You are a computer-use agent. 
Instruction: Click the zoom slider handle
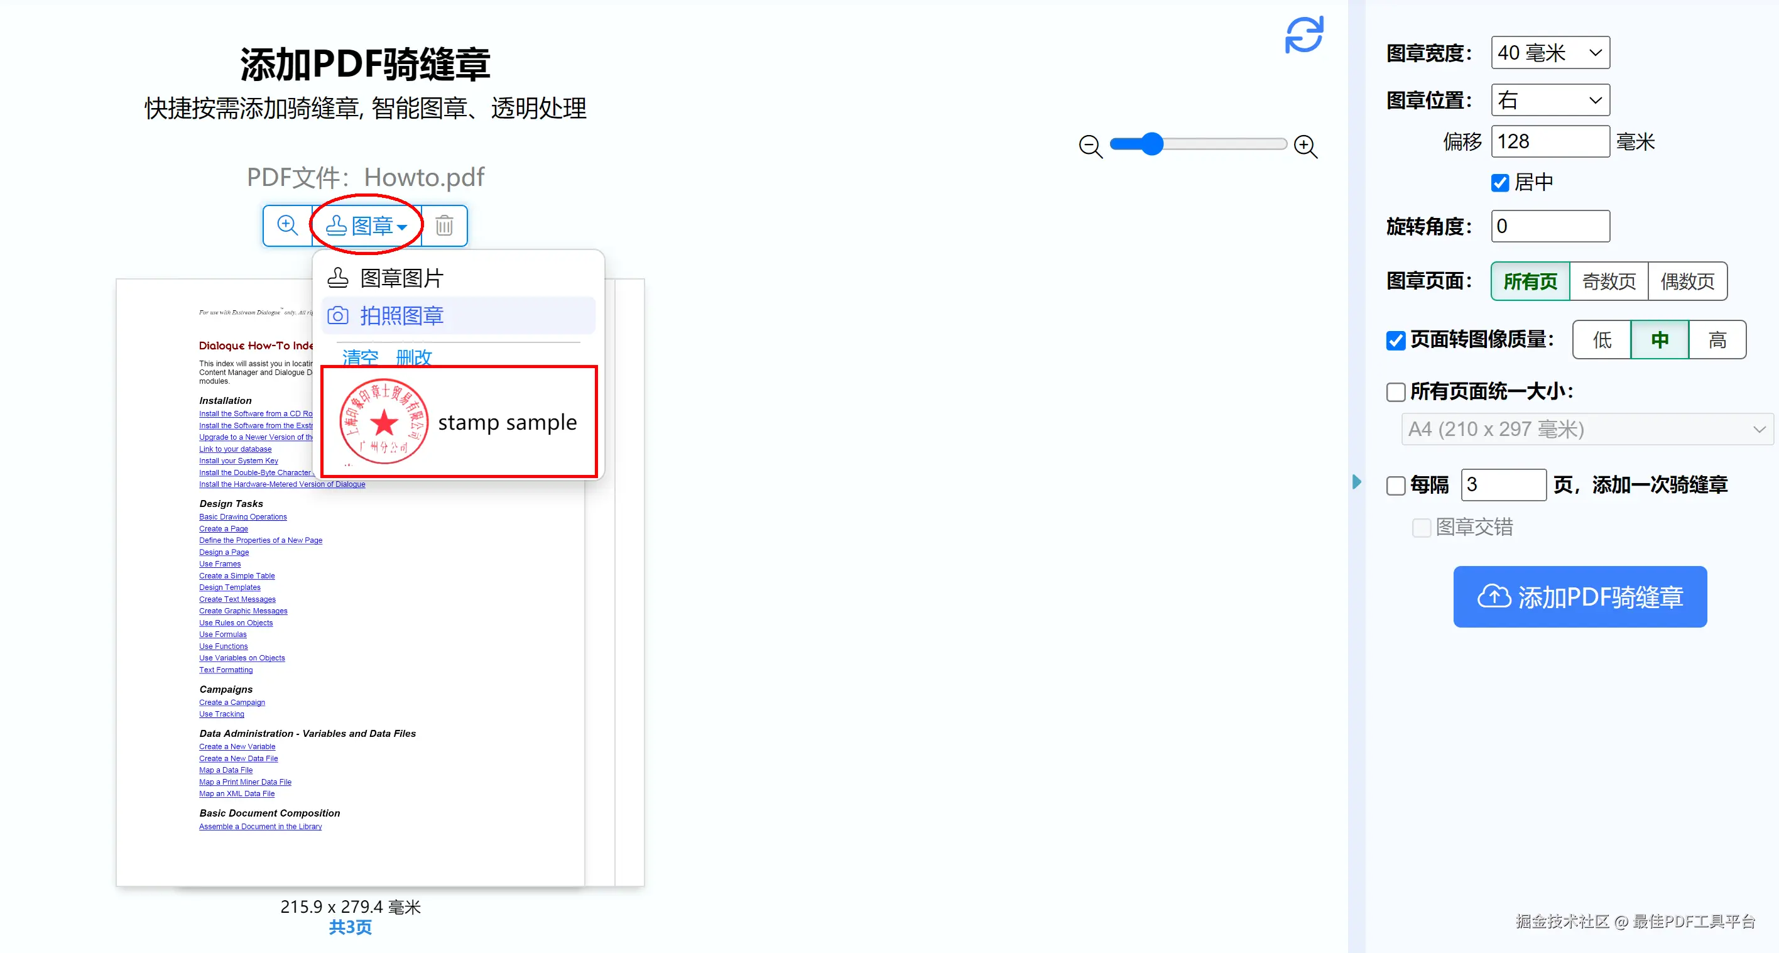tap(1151, 144)
